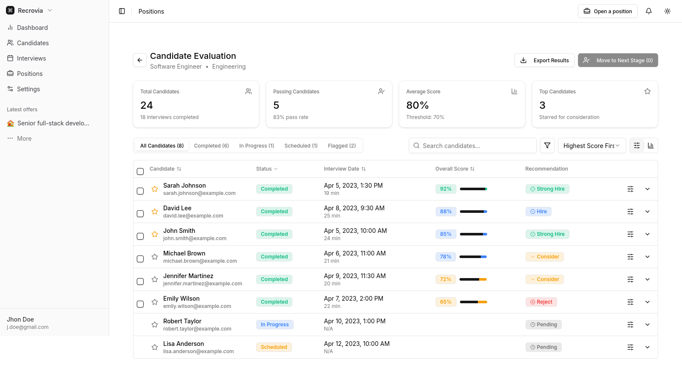Open the Highest Score First sort dropdown
Image resolution: width=682 pixels, height=386 pixels.
pos(592,145)
